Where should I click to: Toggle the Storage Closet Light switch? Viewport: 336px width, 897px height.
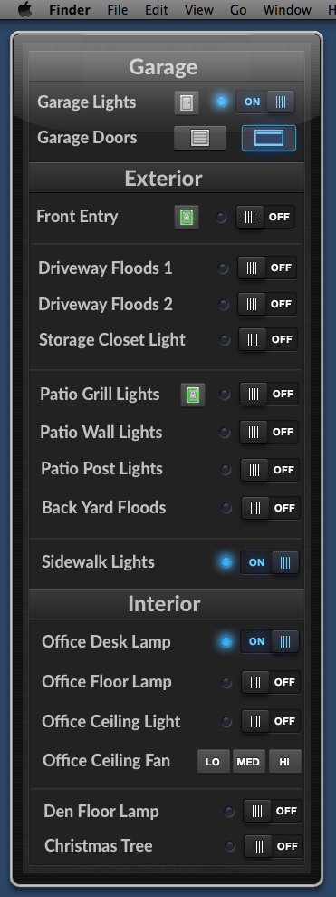[x=268, y=339]
